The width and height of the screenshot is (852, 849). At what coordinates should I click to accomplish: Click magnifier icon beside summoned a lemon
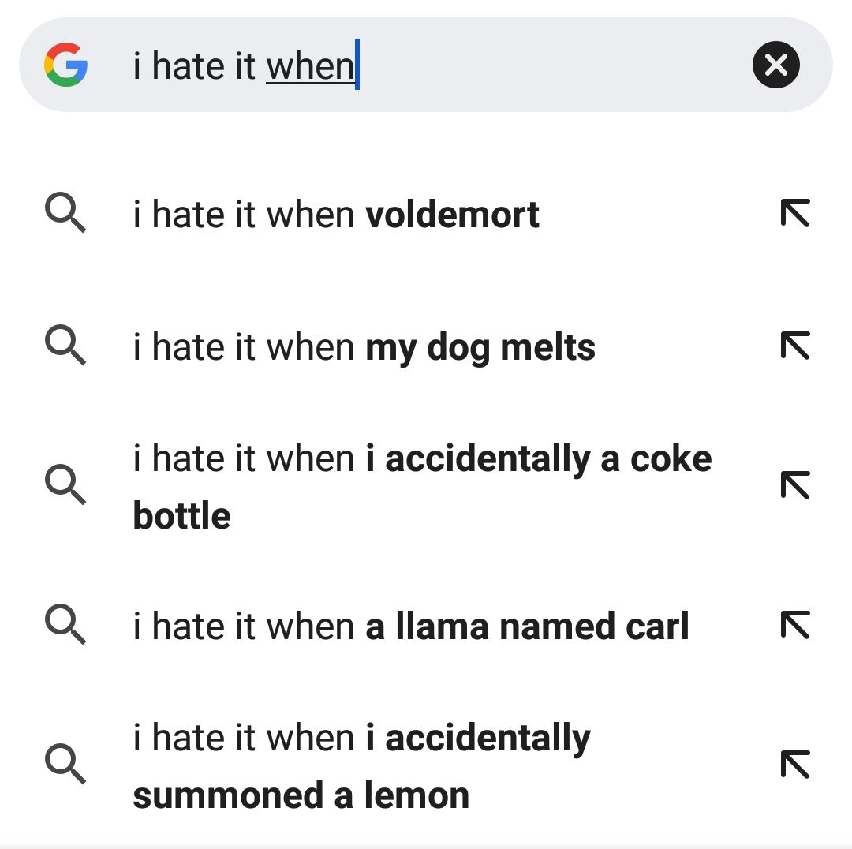[65, 765]
